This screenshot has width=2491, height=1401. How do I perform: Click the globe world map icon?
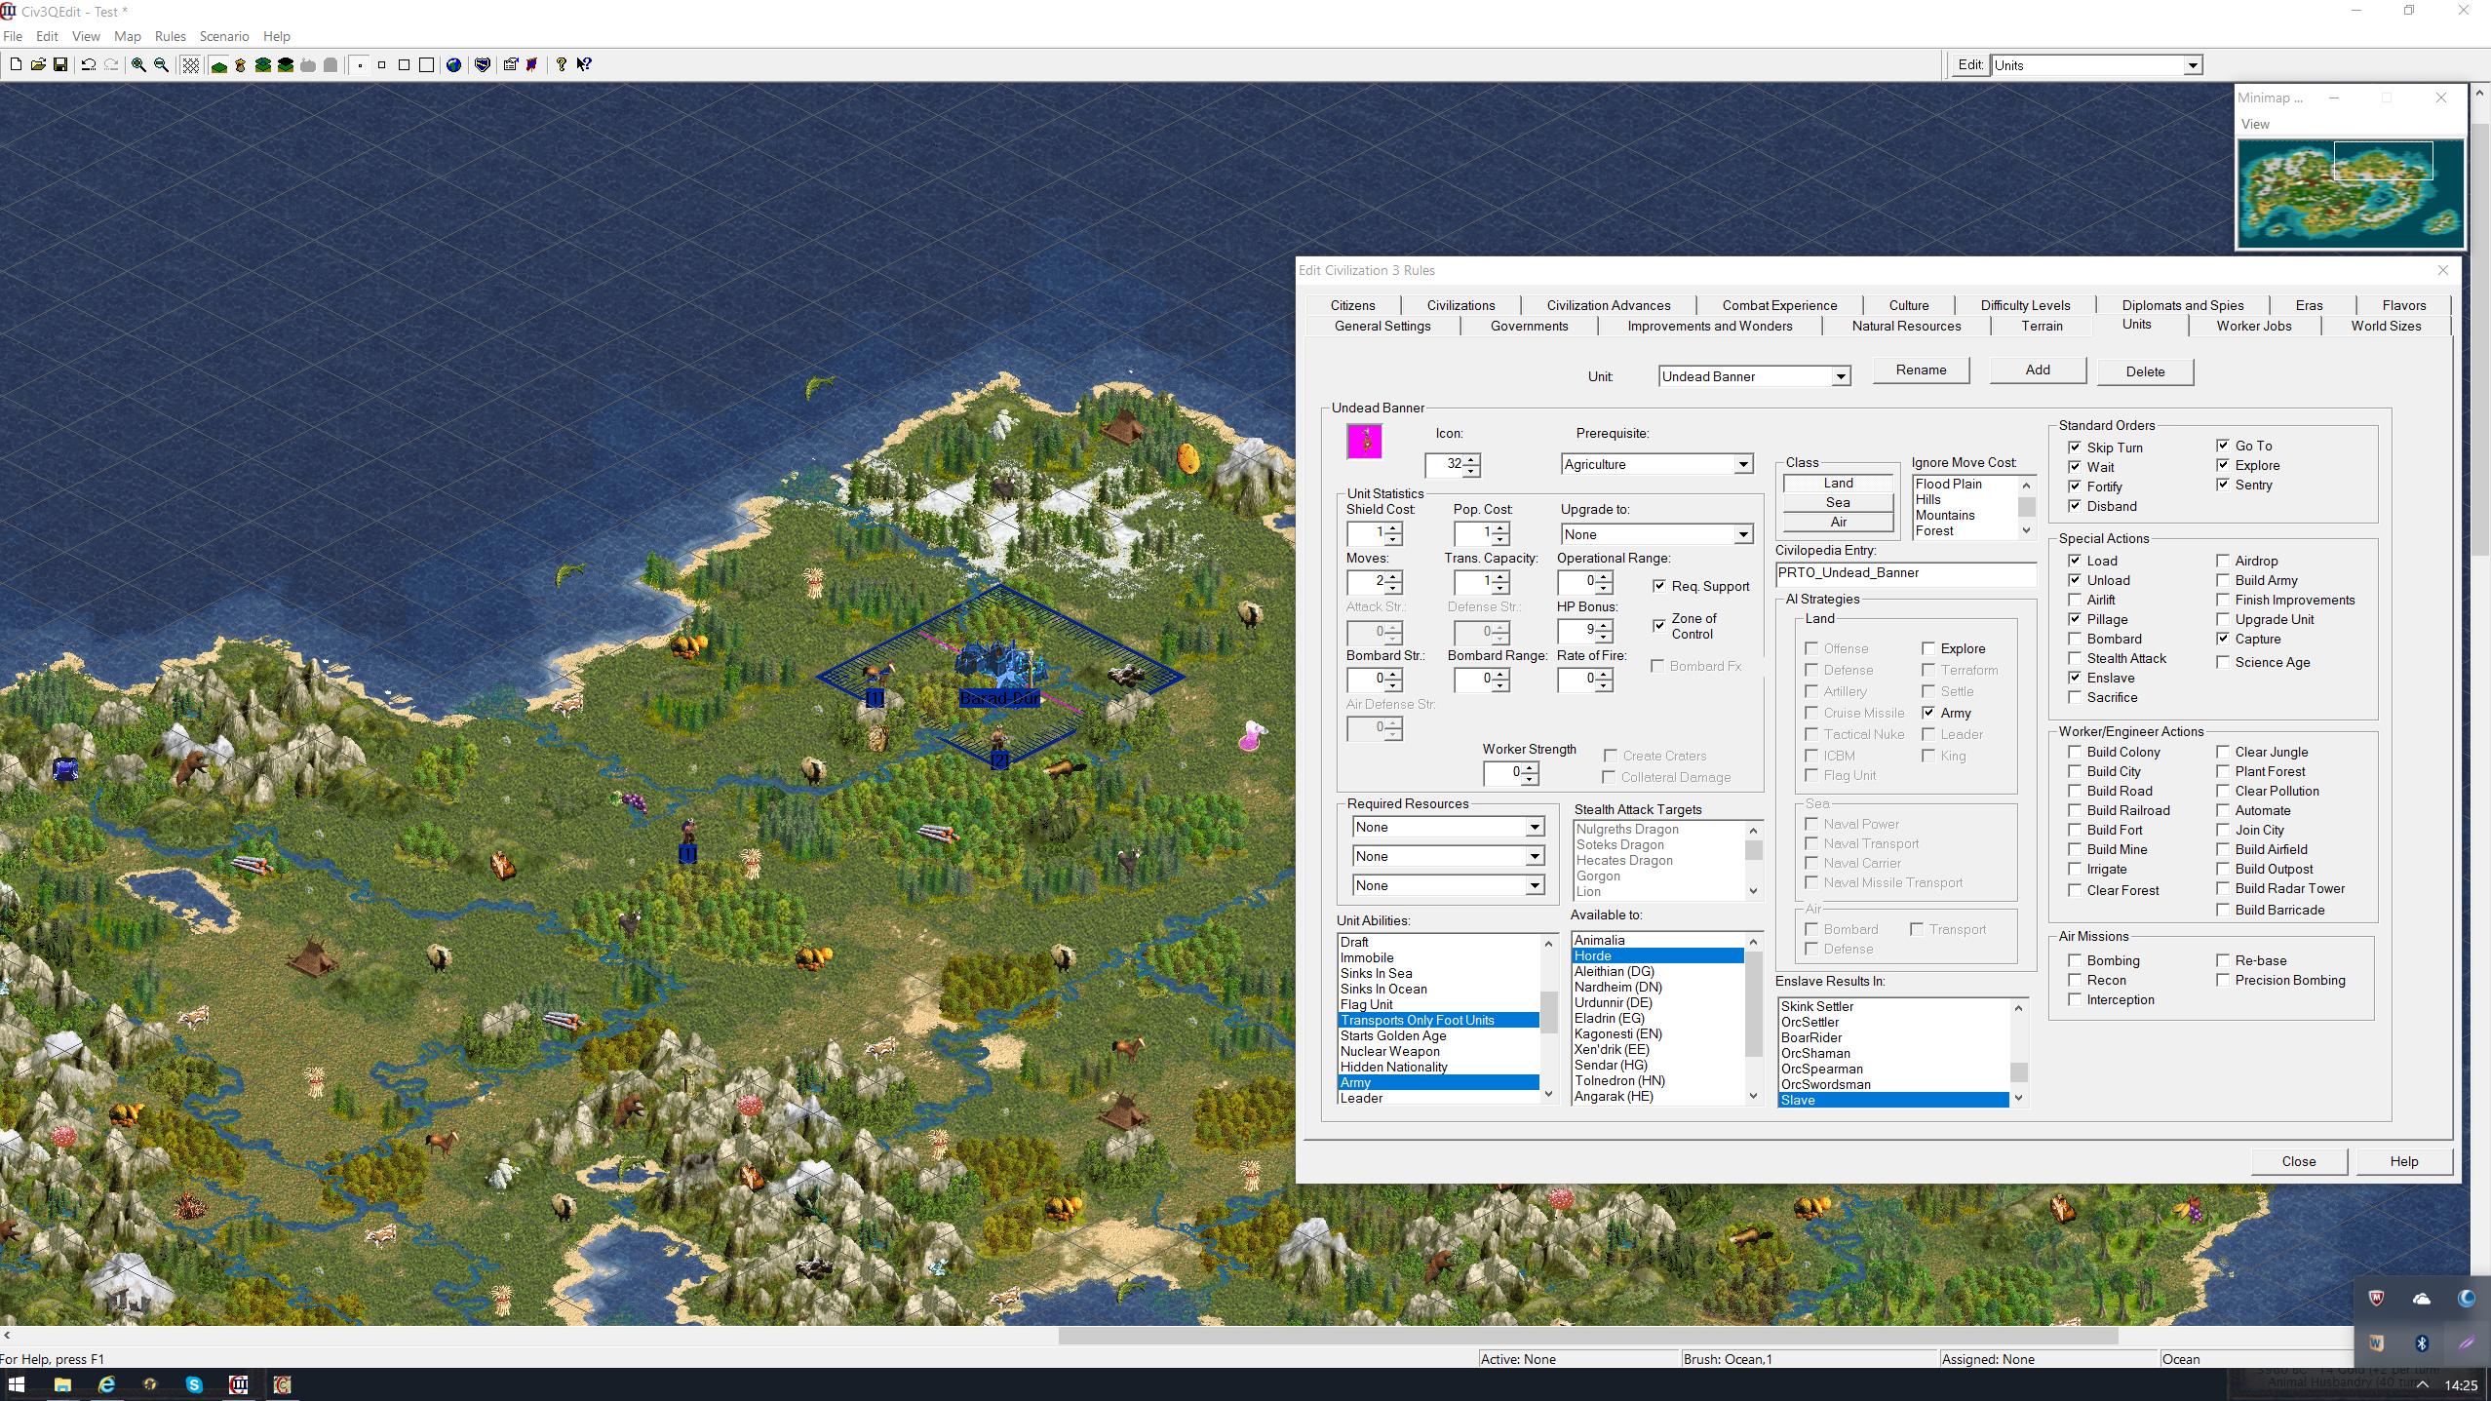coord(454,65)
